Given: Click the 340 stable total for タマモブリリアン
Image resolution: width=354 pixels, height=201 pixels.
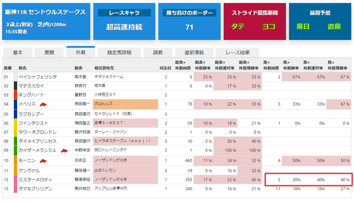Looking at the screenshot, I should click(188, 189).
